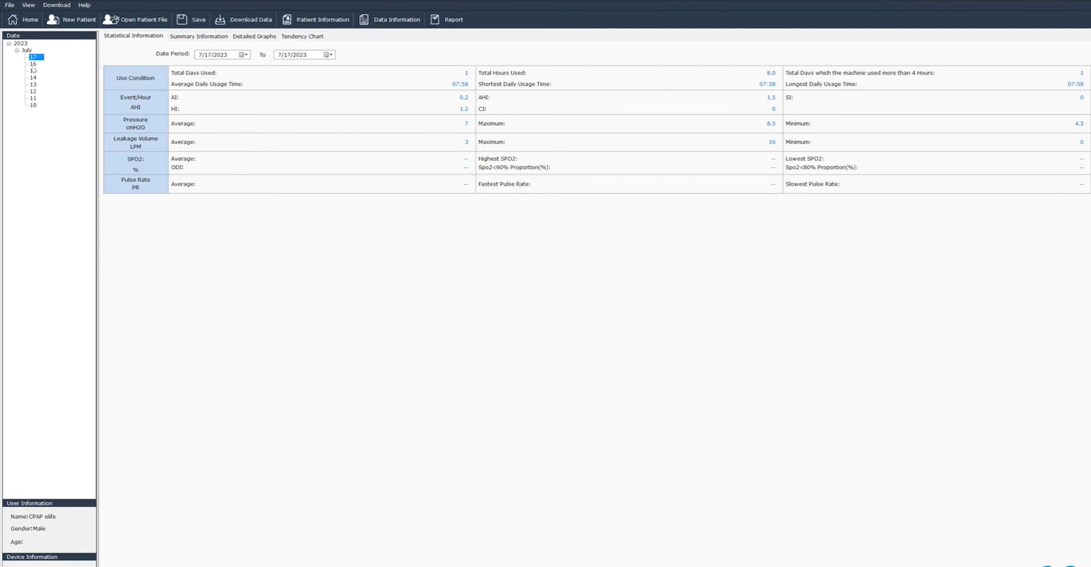The image size is (1091, 567).
Task: Open the View menu
Action: click(28, 5)
